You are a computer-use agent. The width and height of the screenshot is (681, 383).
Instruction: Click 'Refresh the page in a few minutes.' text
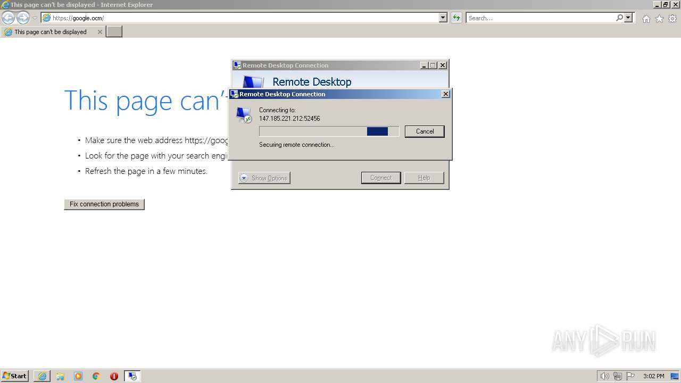(146, 171)
